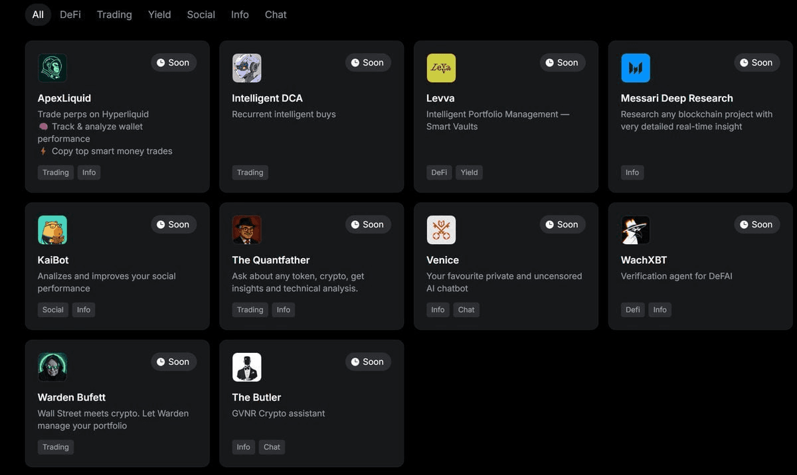Image resolution: width=797 pixels, height=475 pixels.
Task: Click 'GVNR Crypto assistant' description
Action: [x=278, y=413]
